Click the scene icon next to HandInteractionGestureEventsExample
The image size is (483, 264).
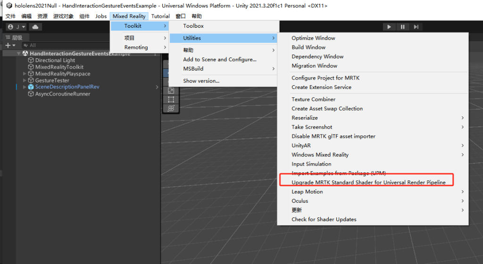click(25, 54)
